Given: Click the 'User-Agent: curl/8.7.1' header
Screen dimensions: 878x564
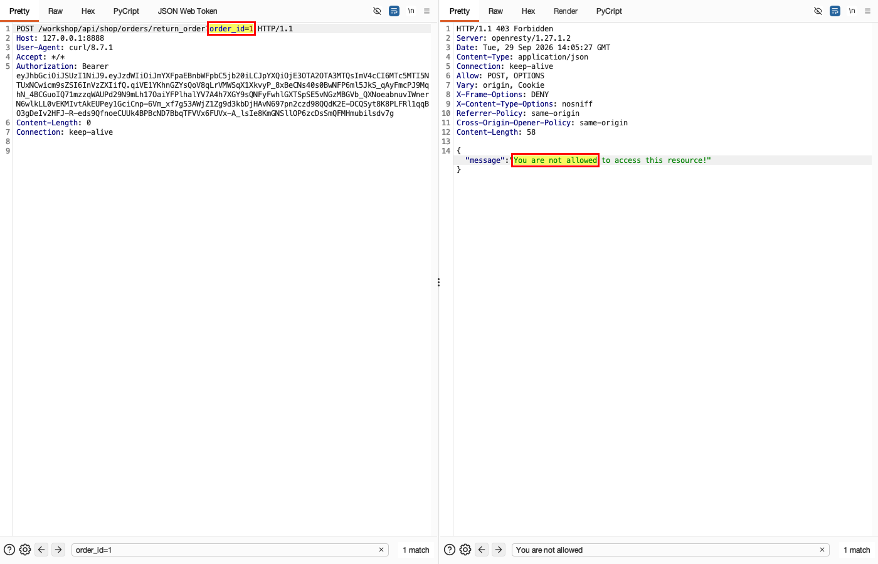Looking at the screenshot, I should pos(65,48).
